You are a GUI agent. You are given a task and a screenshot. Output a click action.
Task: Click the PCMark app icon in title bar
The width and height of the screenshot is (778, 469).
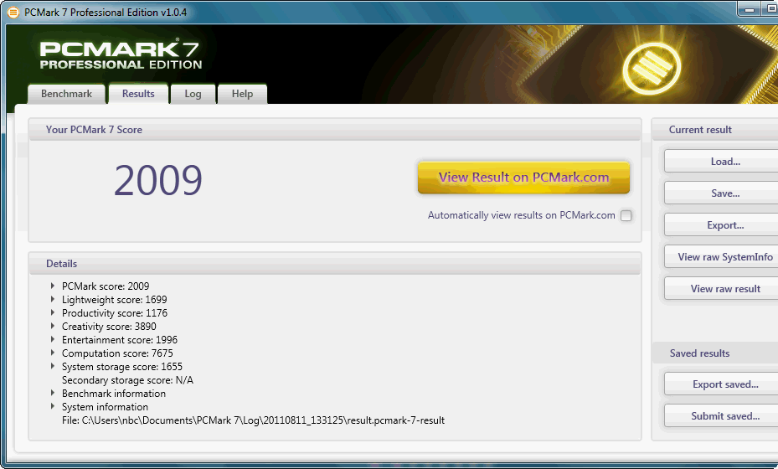(x=13, y=12)
